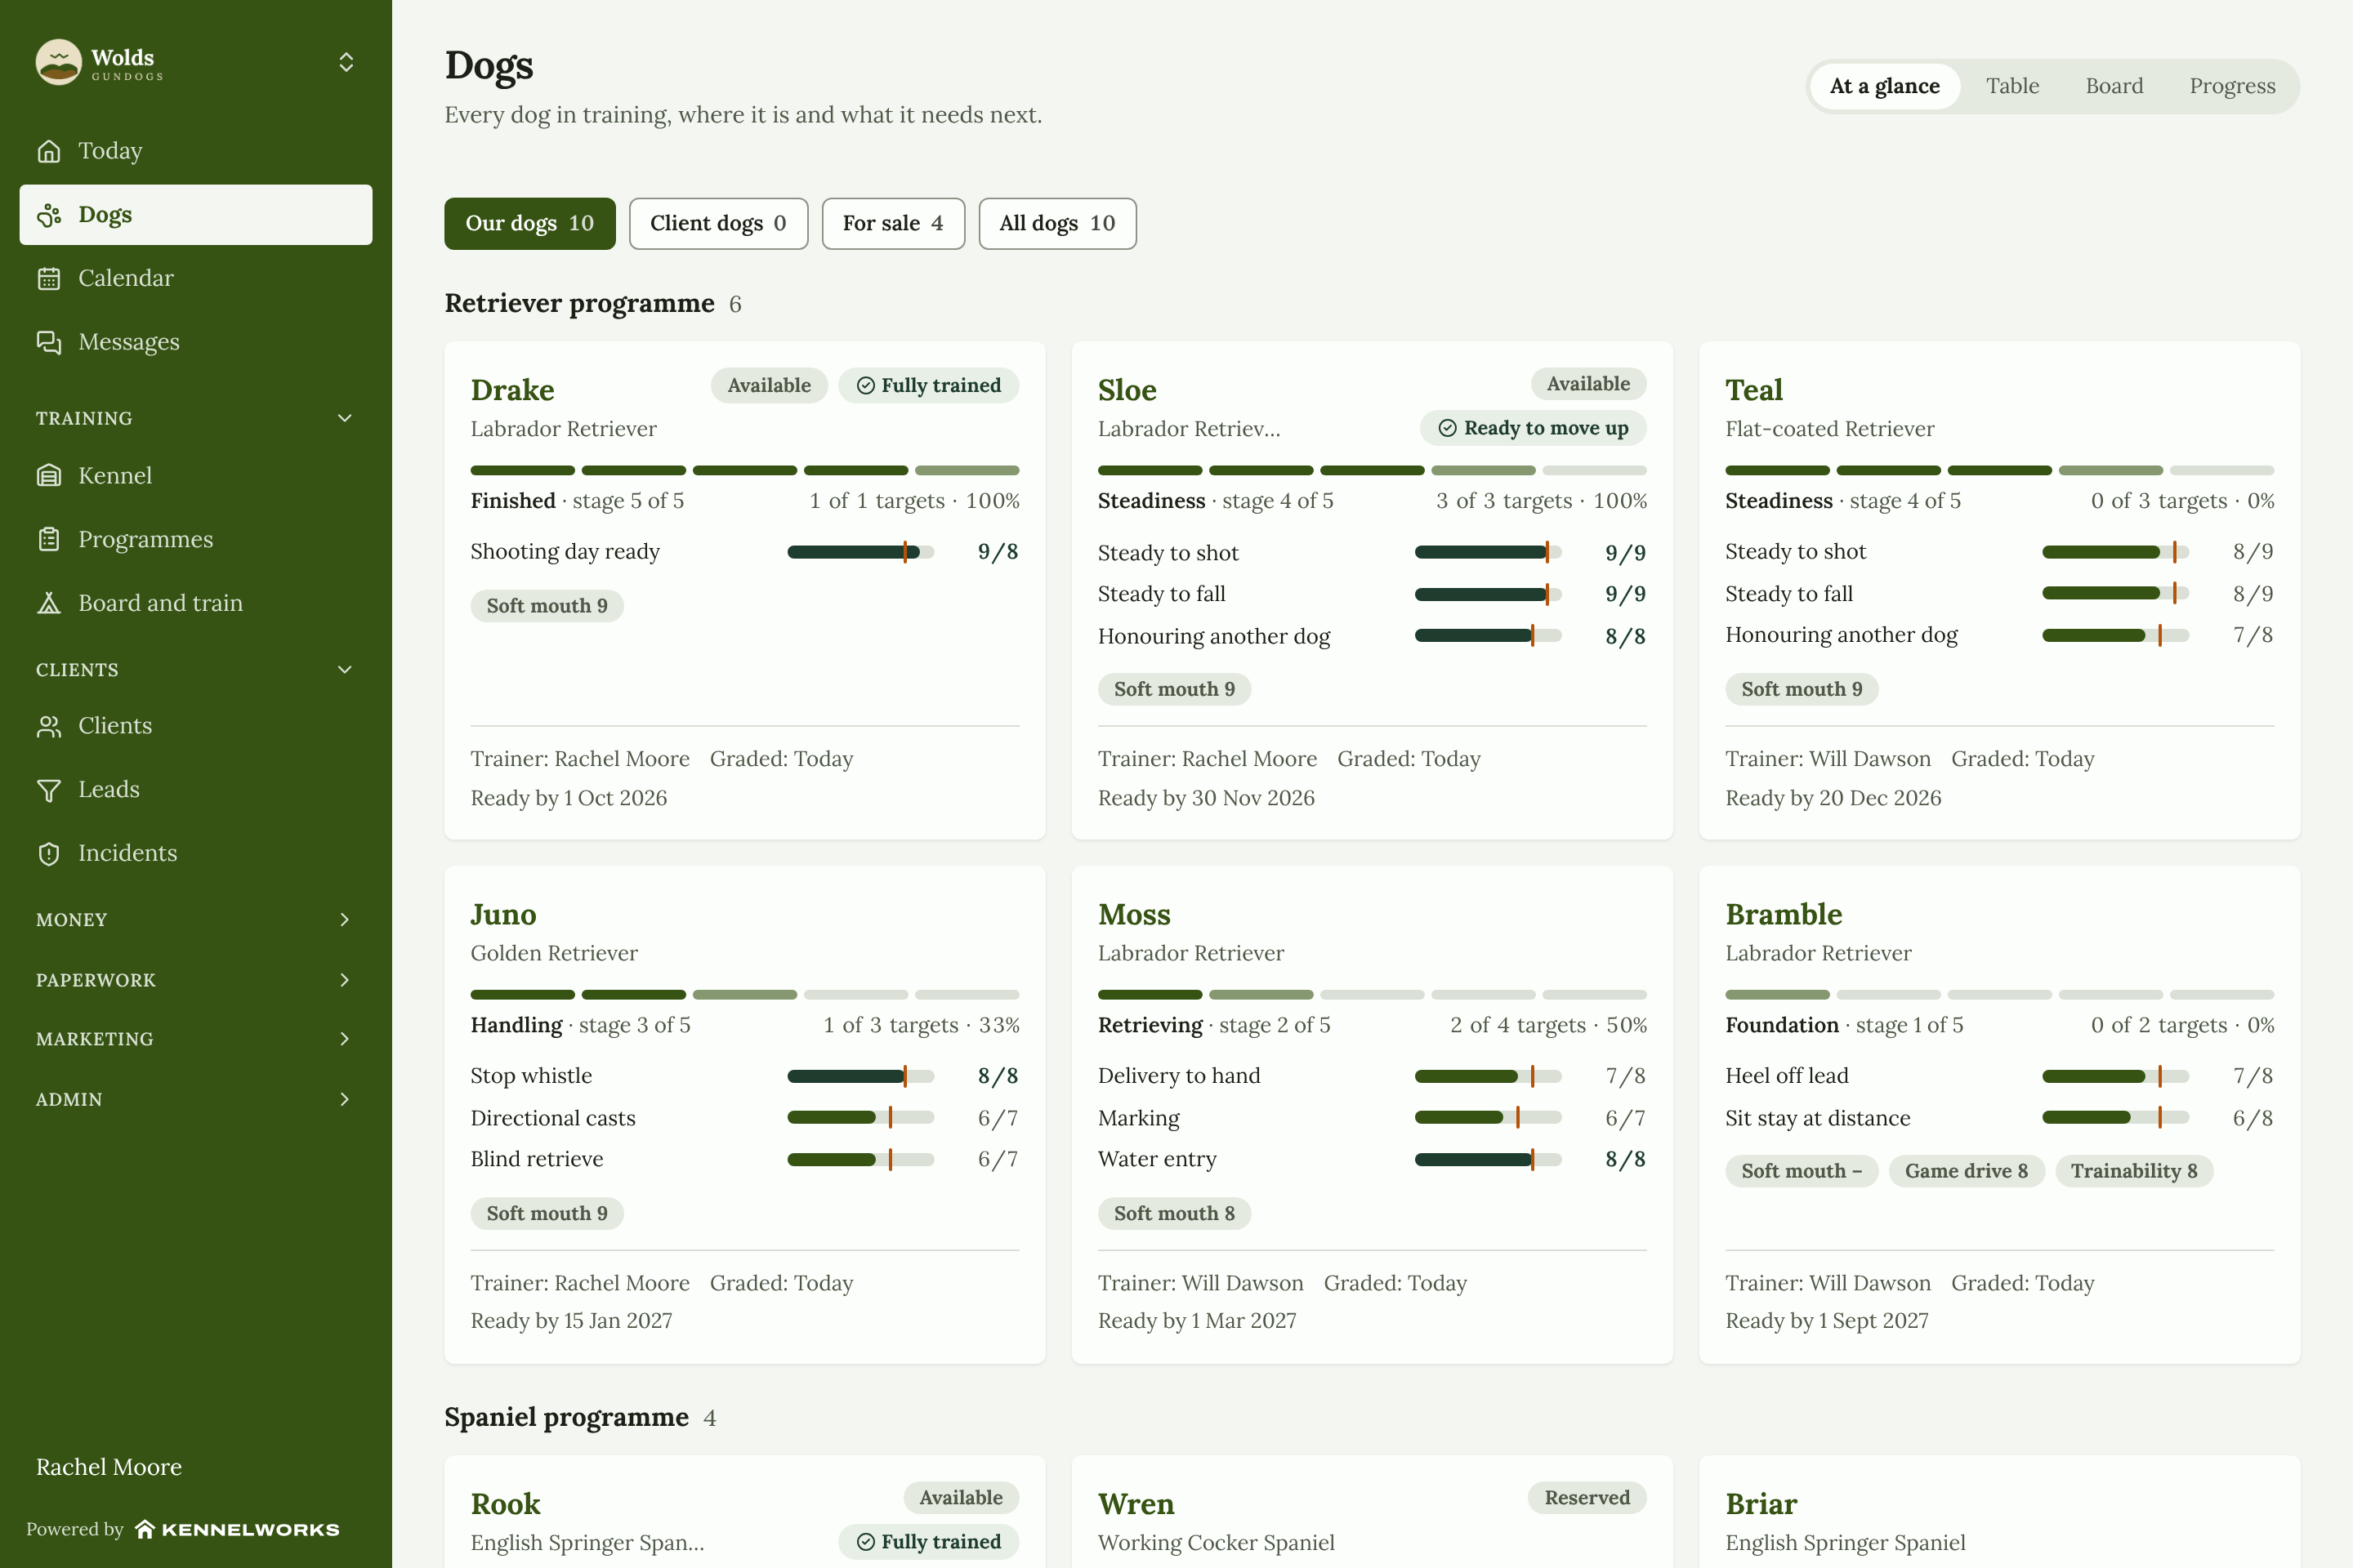Collapse the Clients section
Screen dimensions: 2353x1568
coord(345,670)
